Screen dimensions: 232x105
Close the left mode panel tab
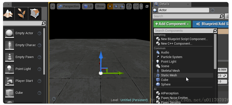click(x=8, y=4)
